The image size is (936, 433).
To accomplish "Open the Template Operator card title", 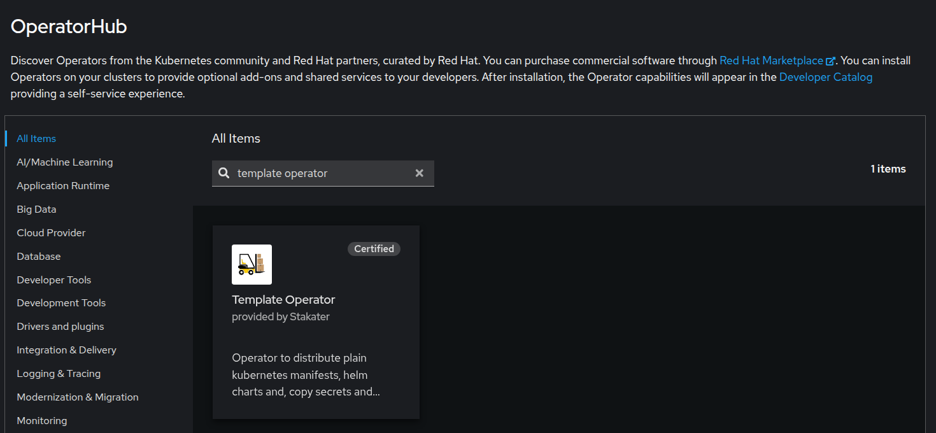I will [x=283, y=300].
